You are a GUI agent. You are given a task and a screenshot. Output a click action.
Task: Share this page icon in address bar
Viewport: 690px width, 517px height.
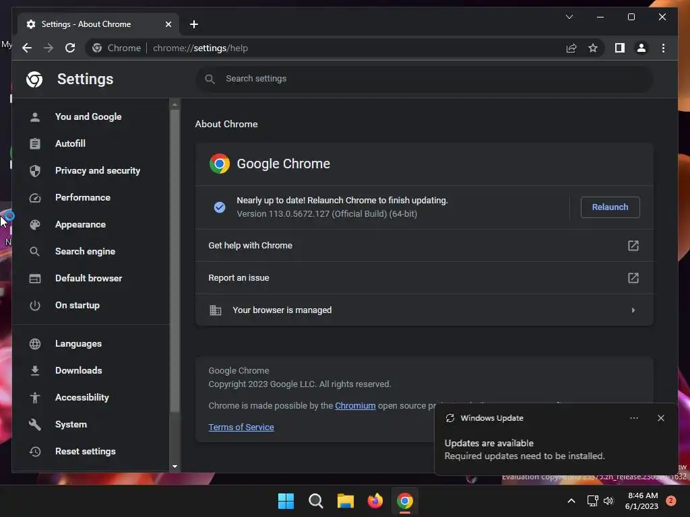coord(571,48)
